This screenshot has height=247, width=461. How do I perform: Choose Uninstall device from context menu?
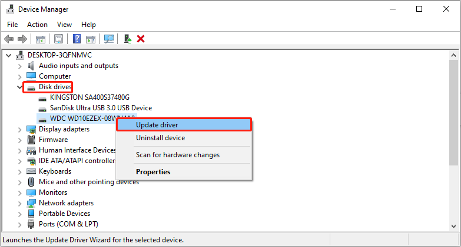(184, 138)
